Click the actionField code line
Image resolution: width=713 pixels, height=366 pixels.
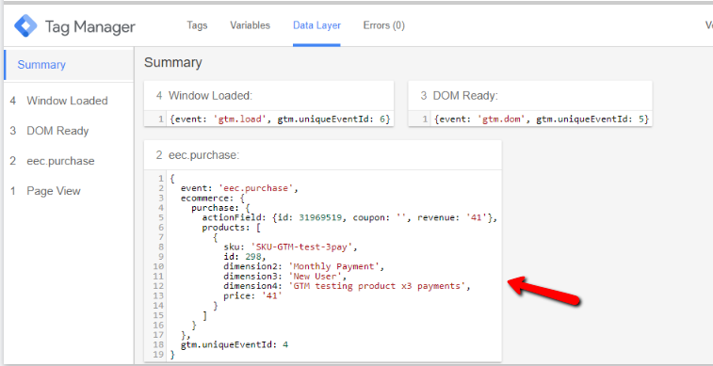(349, 217)
